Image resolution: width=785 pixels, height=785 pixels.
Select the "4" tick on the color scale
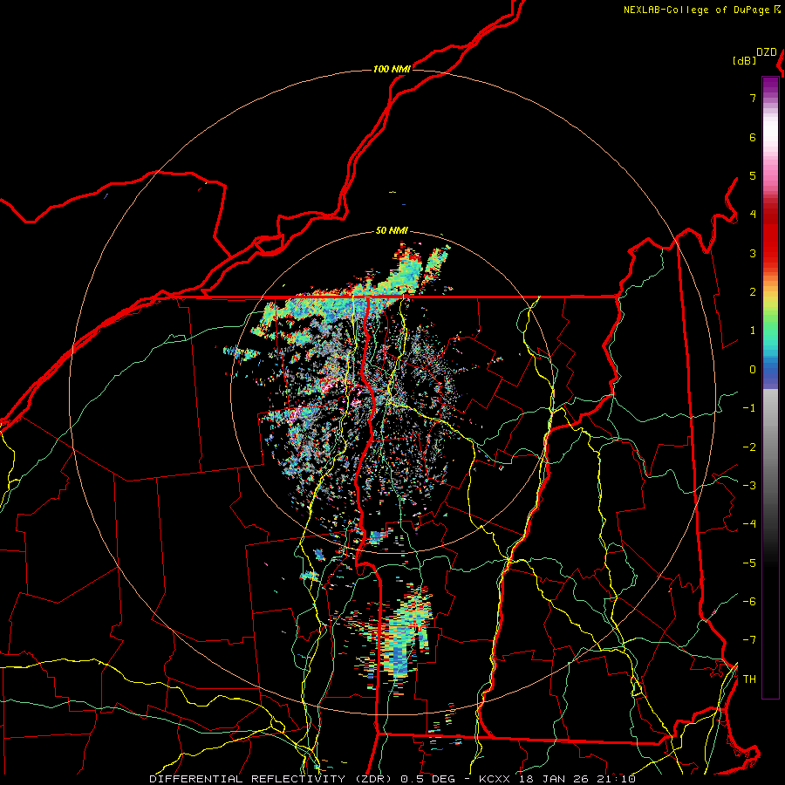[753, 215]
